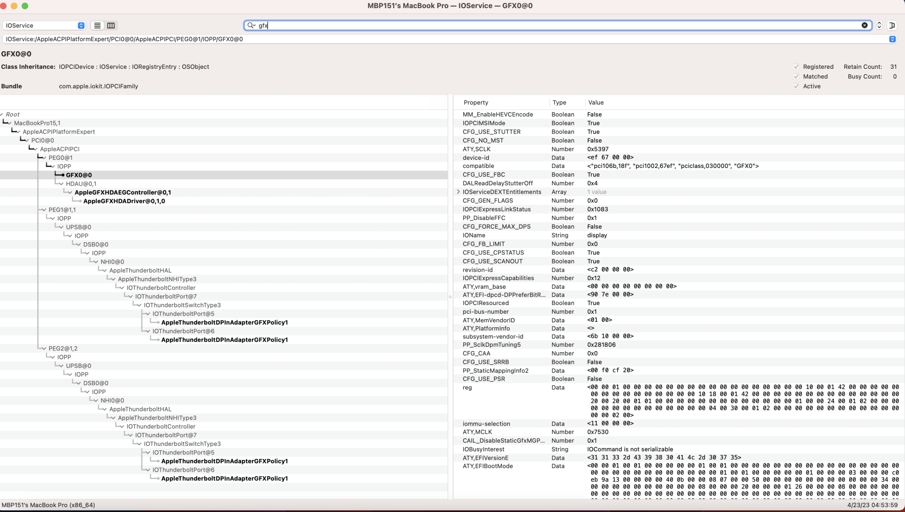The width and height of the screenshot is (905, 512).
Task: Clear the gfx search text
Action: (x=864, y=25)
